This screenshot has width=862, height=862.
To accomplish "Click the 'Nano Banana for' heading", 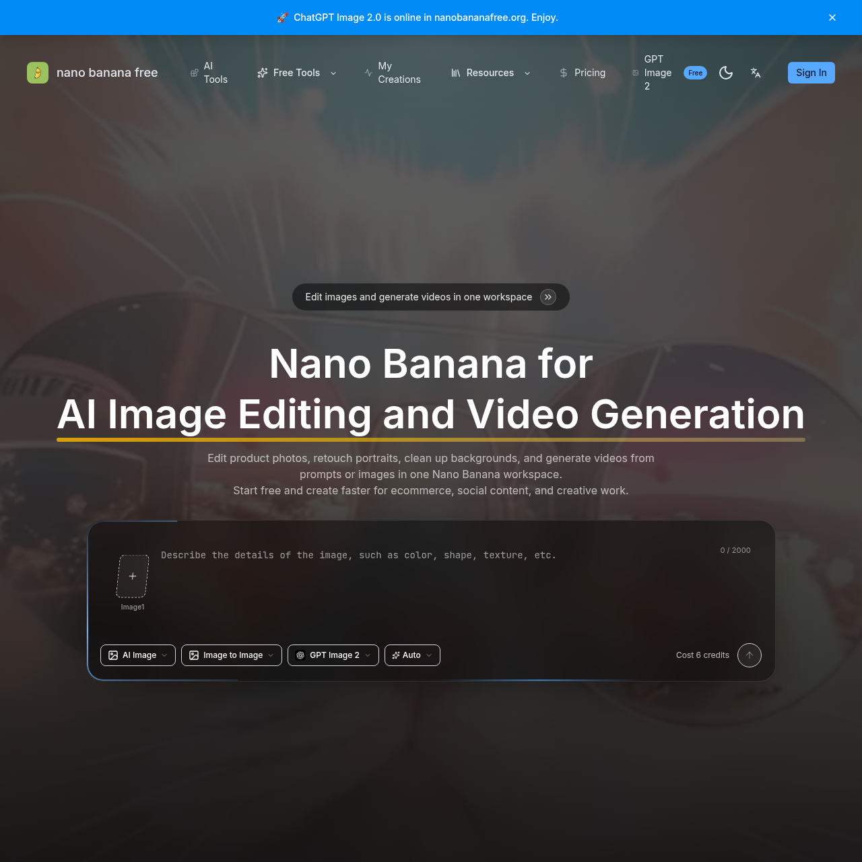I will [x=431, y=364].
